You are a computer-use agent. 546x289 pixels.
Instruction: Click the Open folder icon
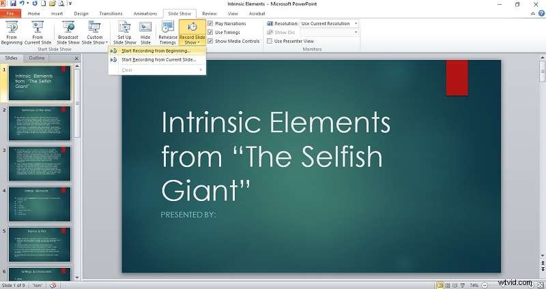[x=53, y=3]
